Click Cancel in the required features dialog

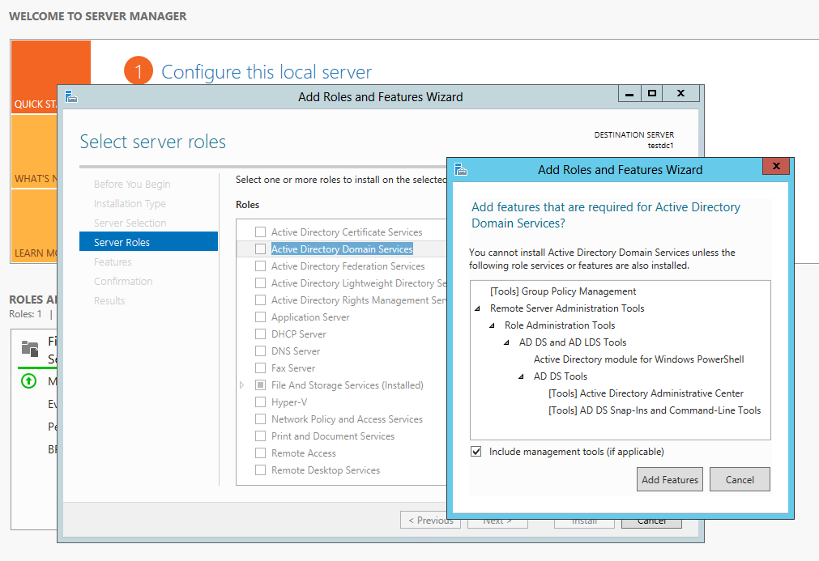pos(740,479)
